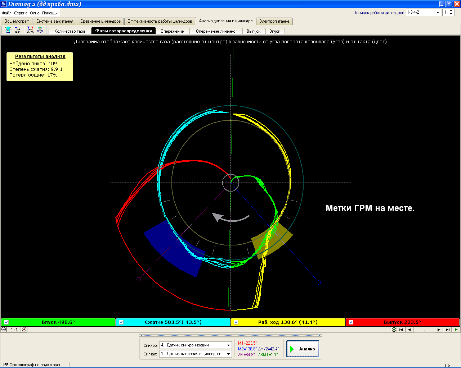Open the Впуск sub-tab
Viewport: 461px width, 368px height.
(x=275, y=31)
